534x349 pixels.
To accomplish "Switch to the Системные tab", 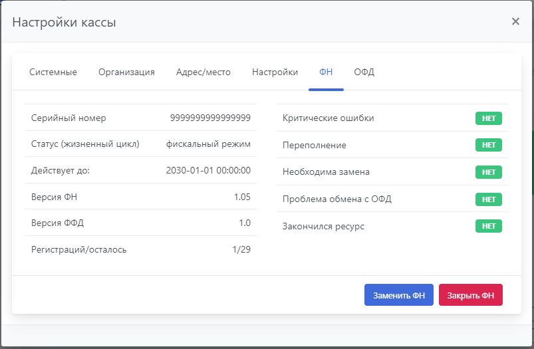I will pos(53,72).
